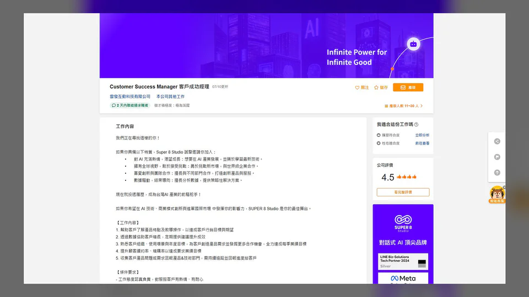The width and height of the screenshot is (529, 297).
Task: Click the orange apply button with envelope
Action: 408,87
